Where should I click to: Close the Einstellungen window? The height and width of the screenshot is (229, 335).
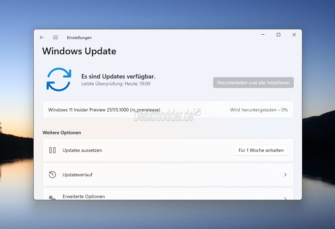click(x=294, y=35)
